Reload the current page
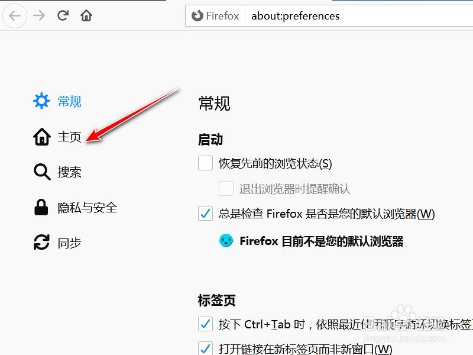This screenshot has height=355, width=473. coord(63,15)
